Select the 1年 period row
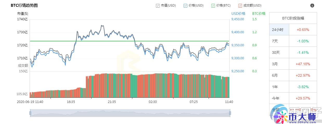The image size is (322, 124). click(x=293, y=87)
